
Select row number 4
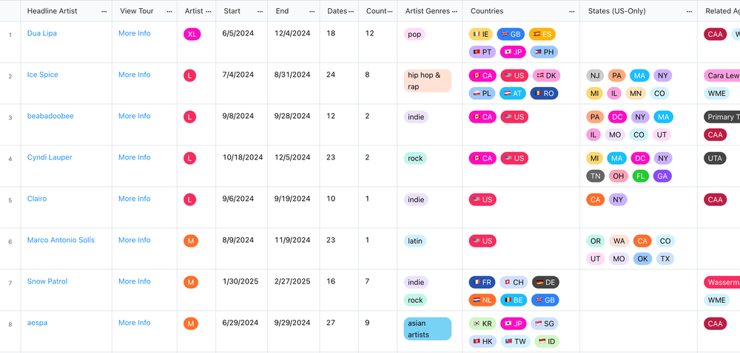[10, 159]
